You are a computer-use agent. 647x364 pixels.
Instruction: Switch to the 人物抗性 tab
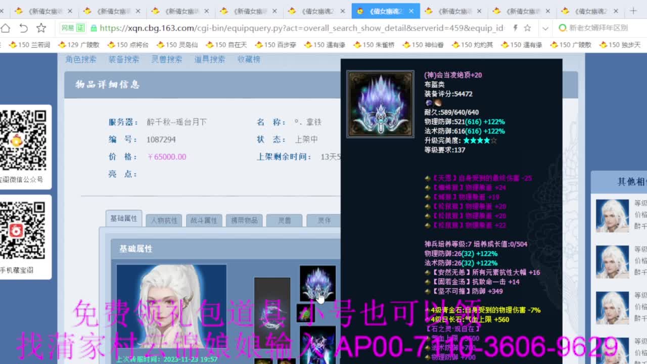point(163,219)
